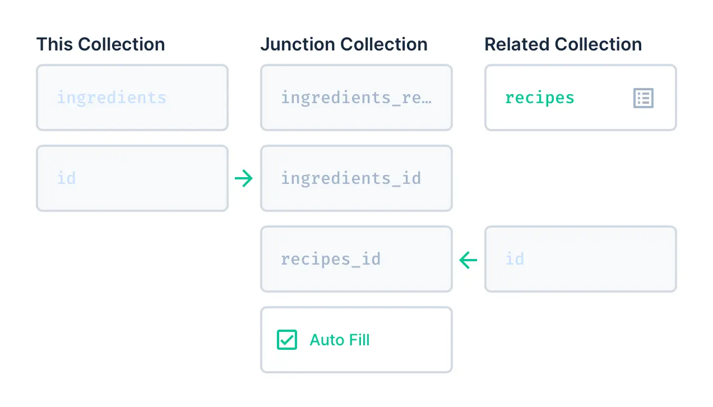Screen dimensions: 713x407
Task: Click the green recipes collection name text
Action: [x=539, y=98]
